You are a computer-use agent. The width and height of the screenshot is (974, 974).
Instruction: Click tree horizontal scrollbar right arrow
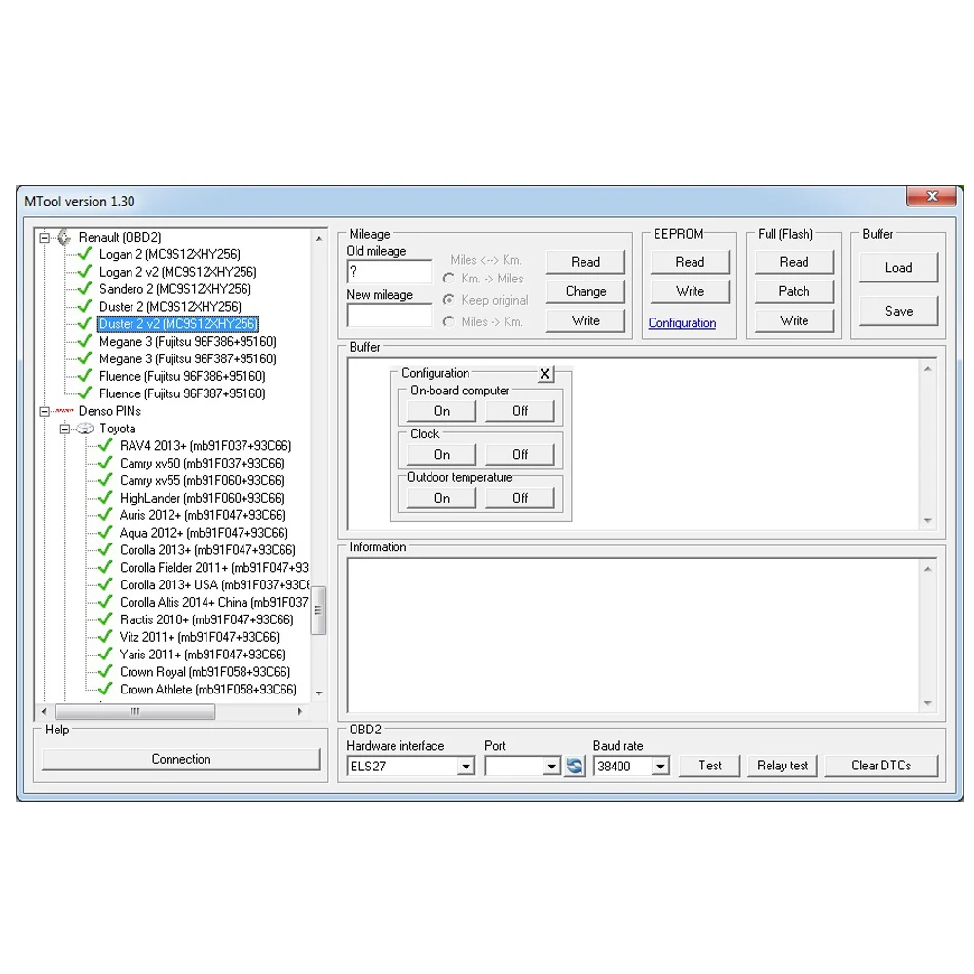(300, 711)
